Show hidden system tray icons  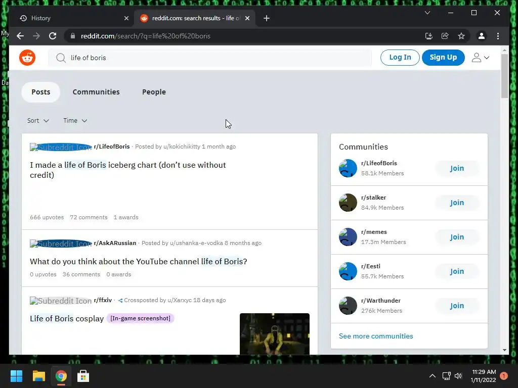[x=432, y=376]
